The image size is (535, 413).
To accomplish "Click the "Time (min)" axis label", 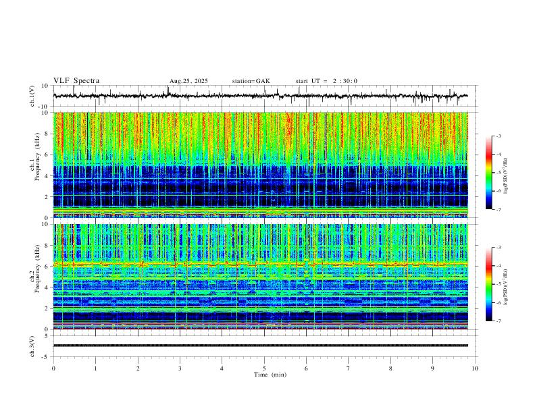I will click(270, 375).
